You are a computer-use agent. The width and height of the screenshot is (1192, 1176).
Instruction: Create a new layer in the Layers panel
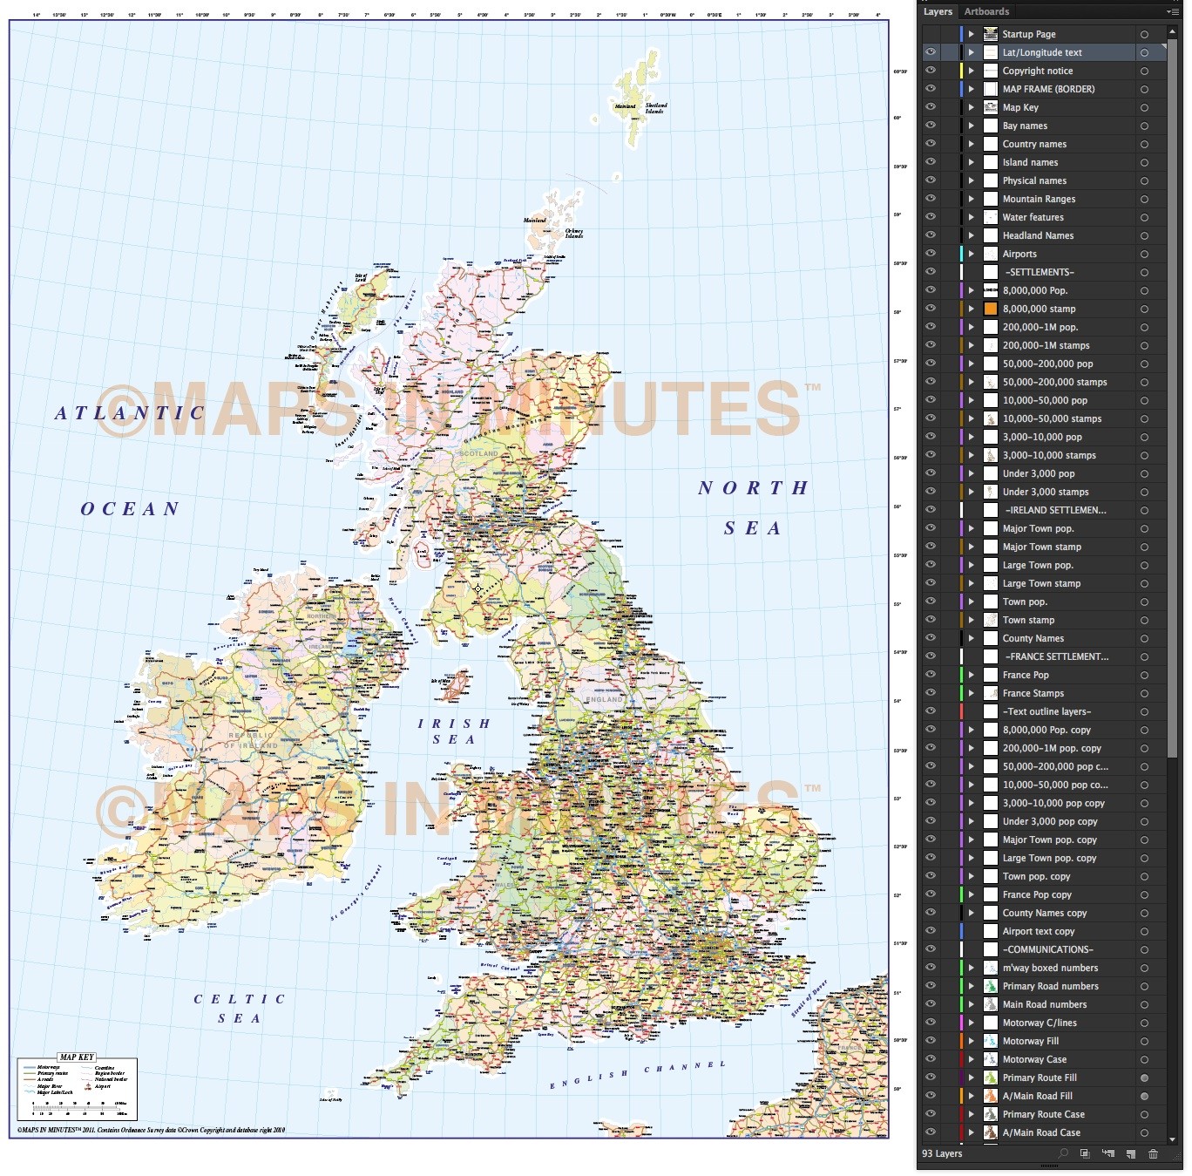coord(1131,1153)
